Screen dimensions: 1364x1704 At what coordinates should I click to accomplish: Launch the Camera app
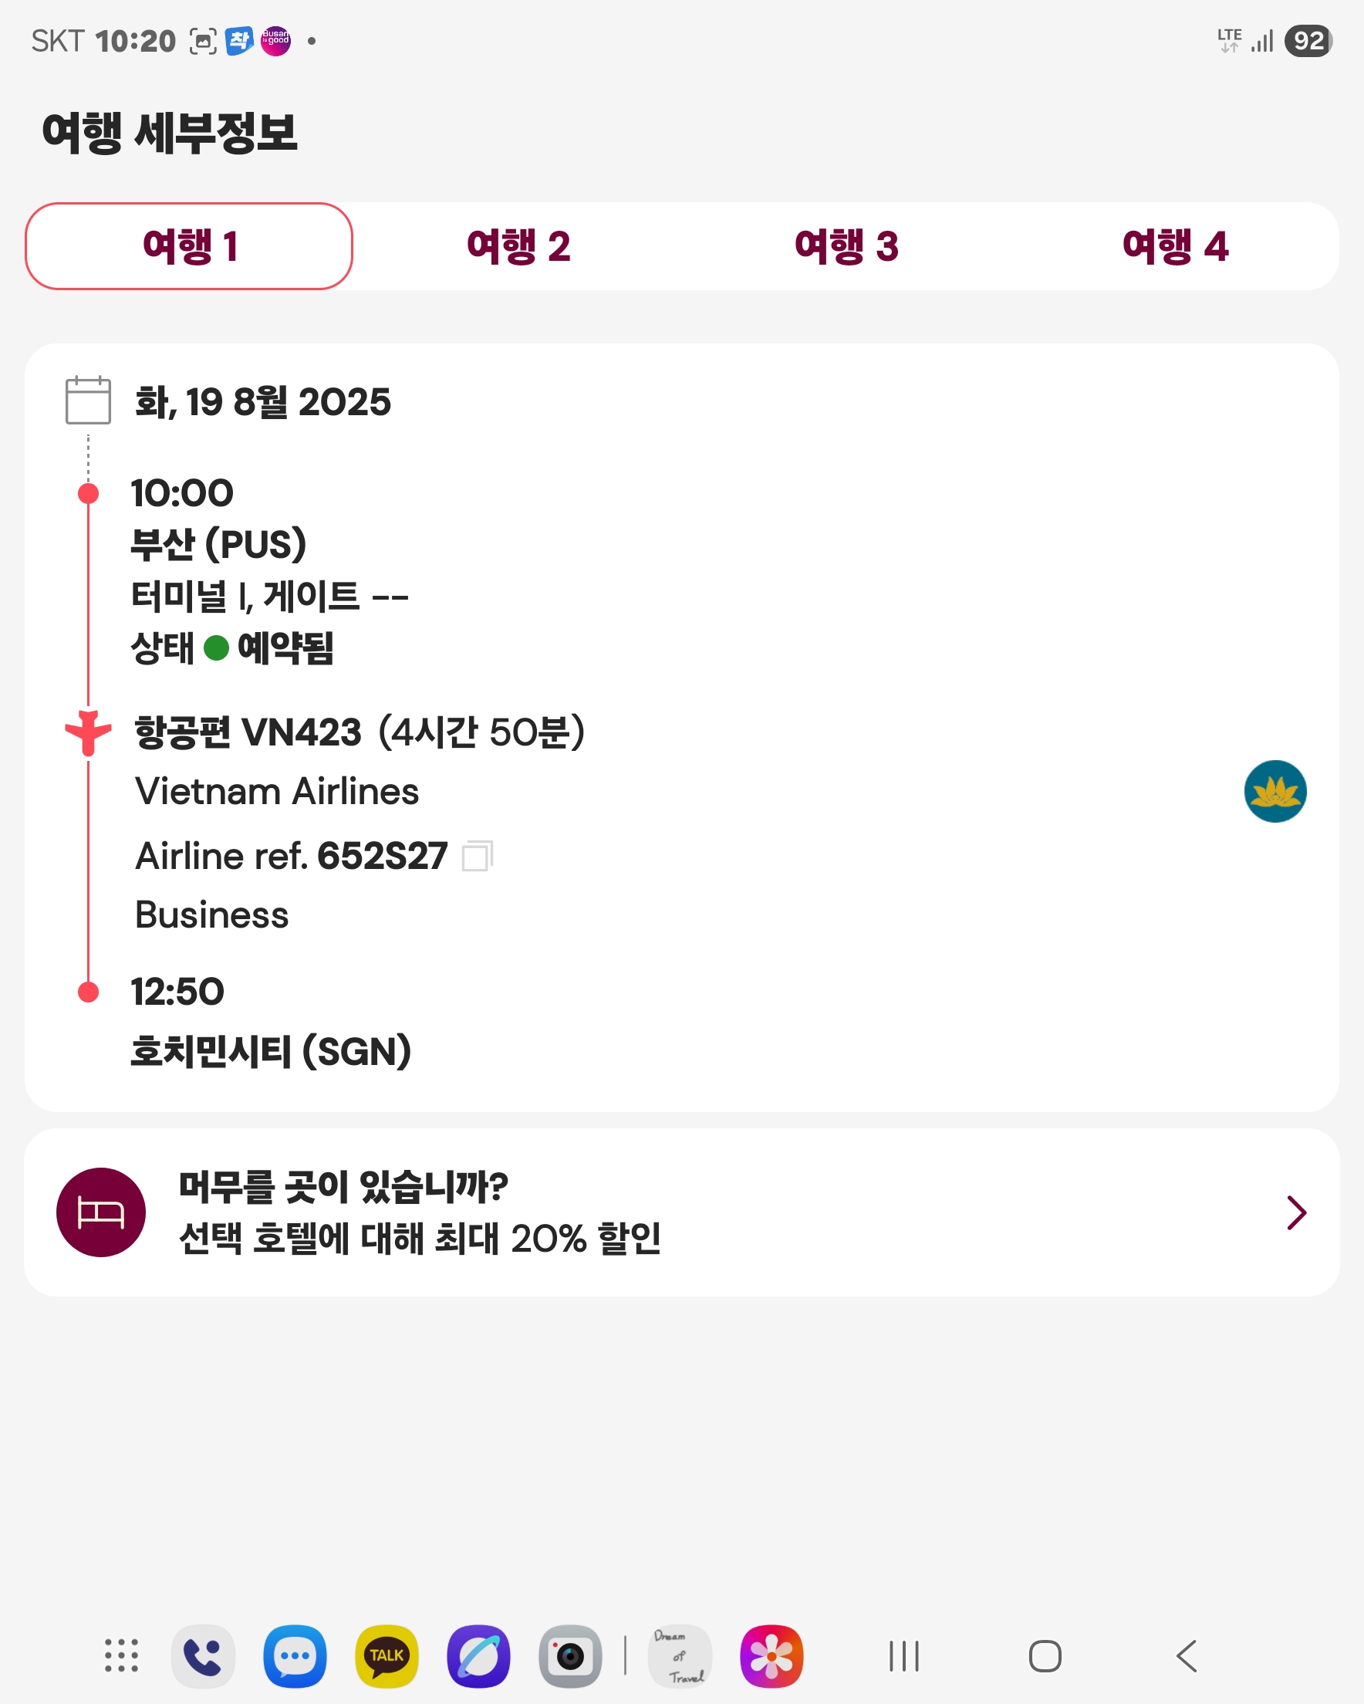point(570,1656)
